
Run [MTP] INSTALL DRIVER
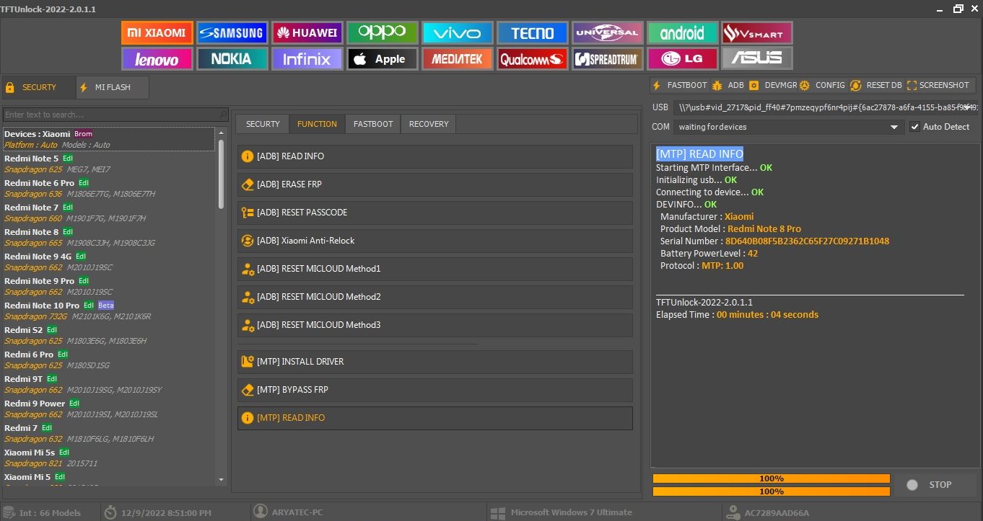tap(435, 362)
